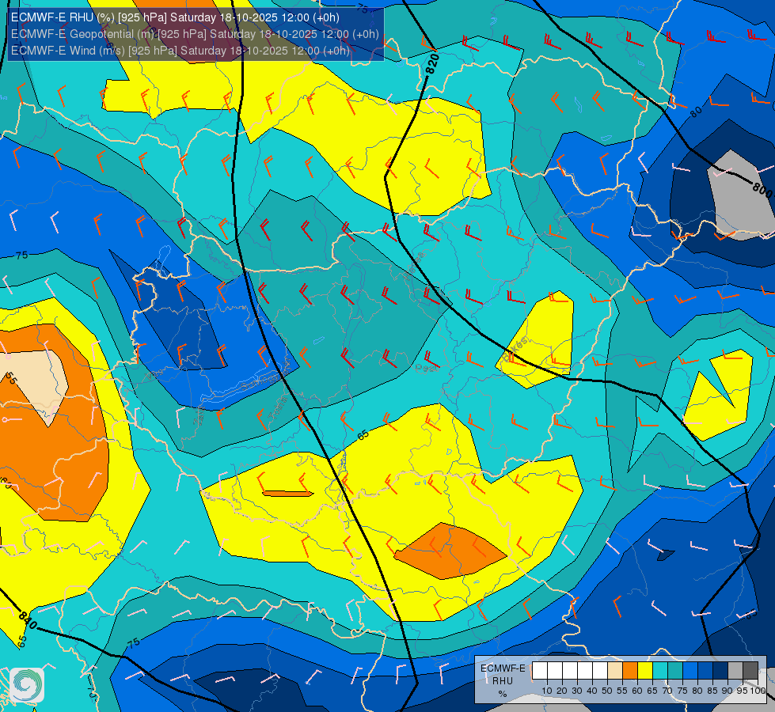Screen dimensions: 775x712
Task: Pick the cyan 65-70% legend swatch
Action: tap(660, 671)
